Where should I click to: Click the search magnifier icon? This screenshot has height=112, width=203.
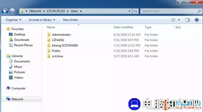pos(199,11)
